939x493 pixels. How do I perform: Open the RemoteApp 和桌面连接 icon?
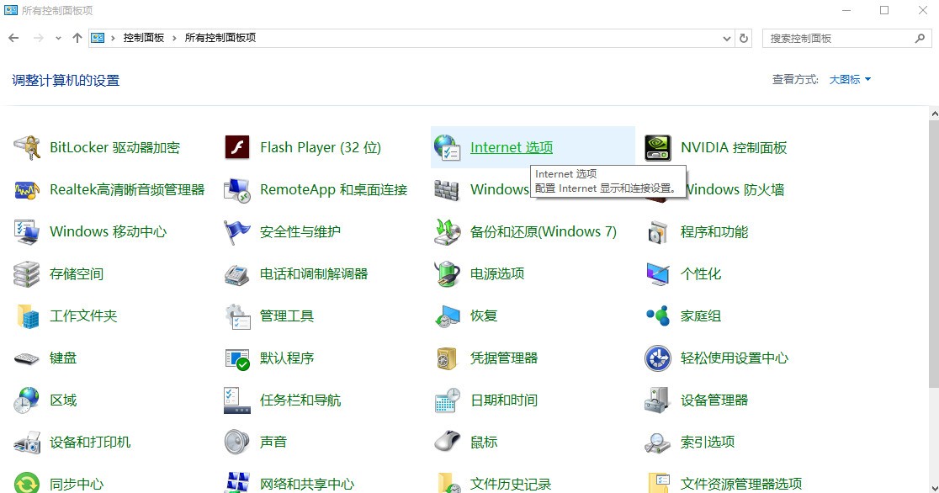coord(237,190)
